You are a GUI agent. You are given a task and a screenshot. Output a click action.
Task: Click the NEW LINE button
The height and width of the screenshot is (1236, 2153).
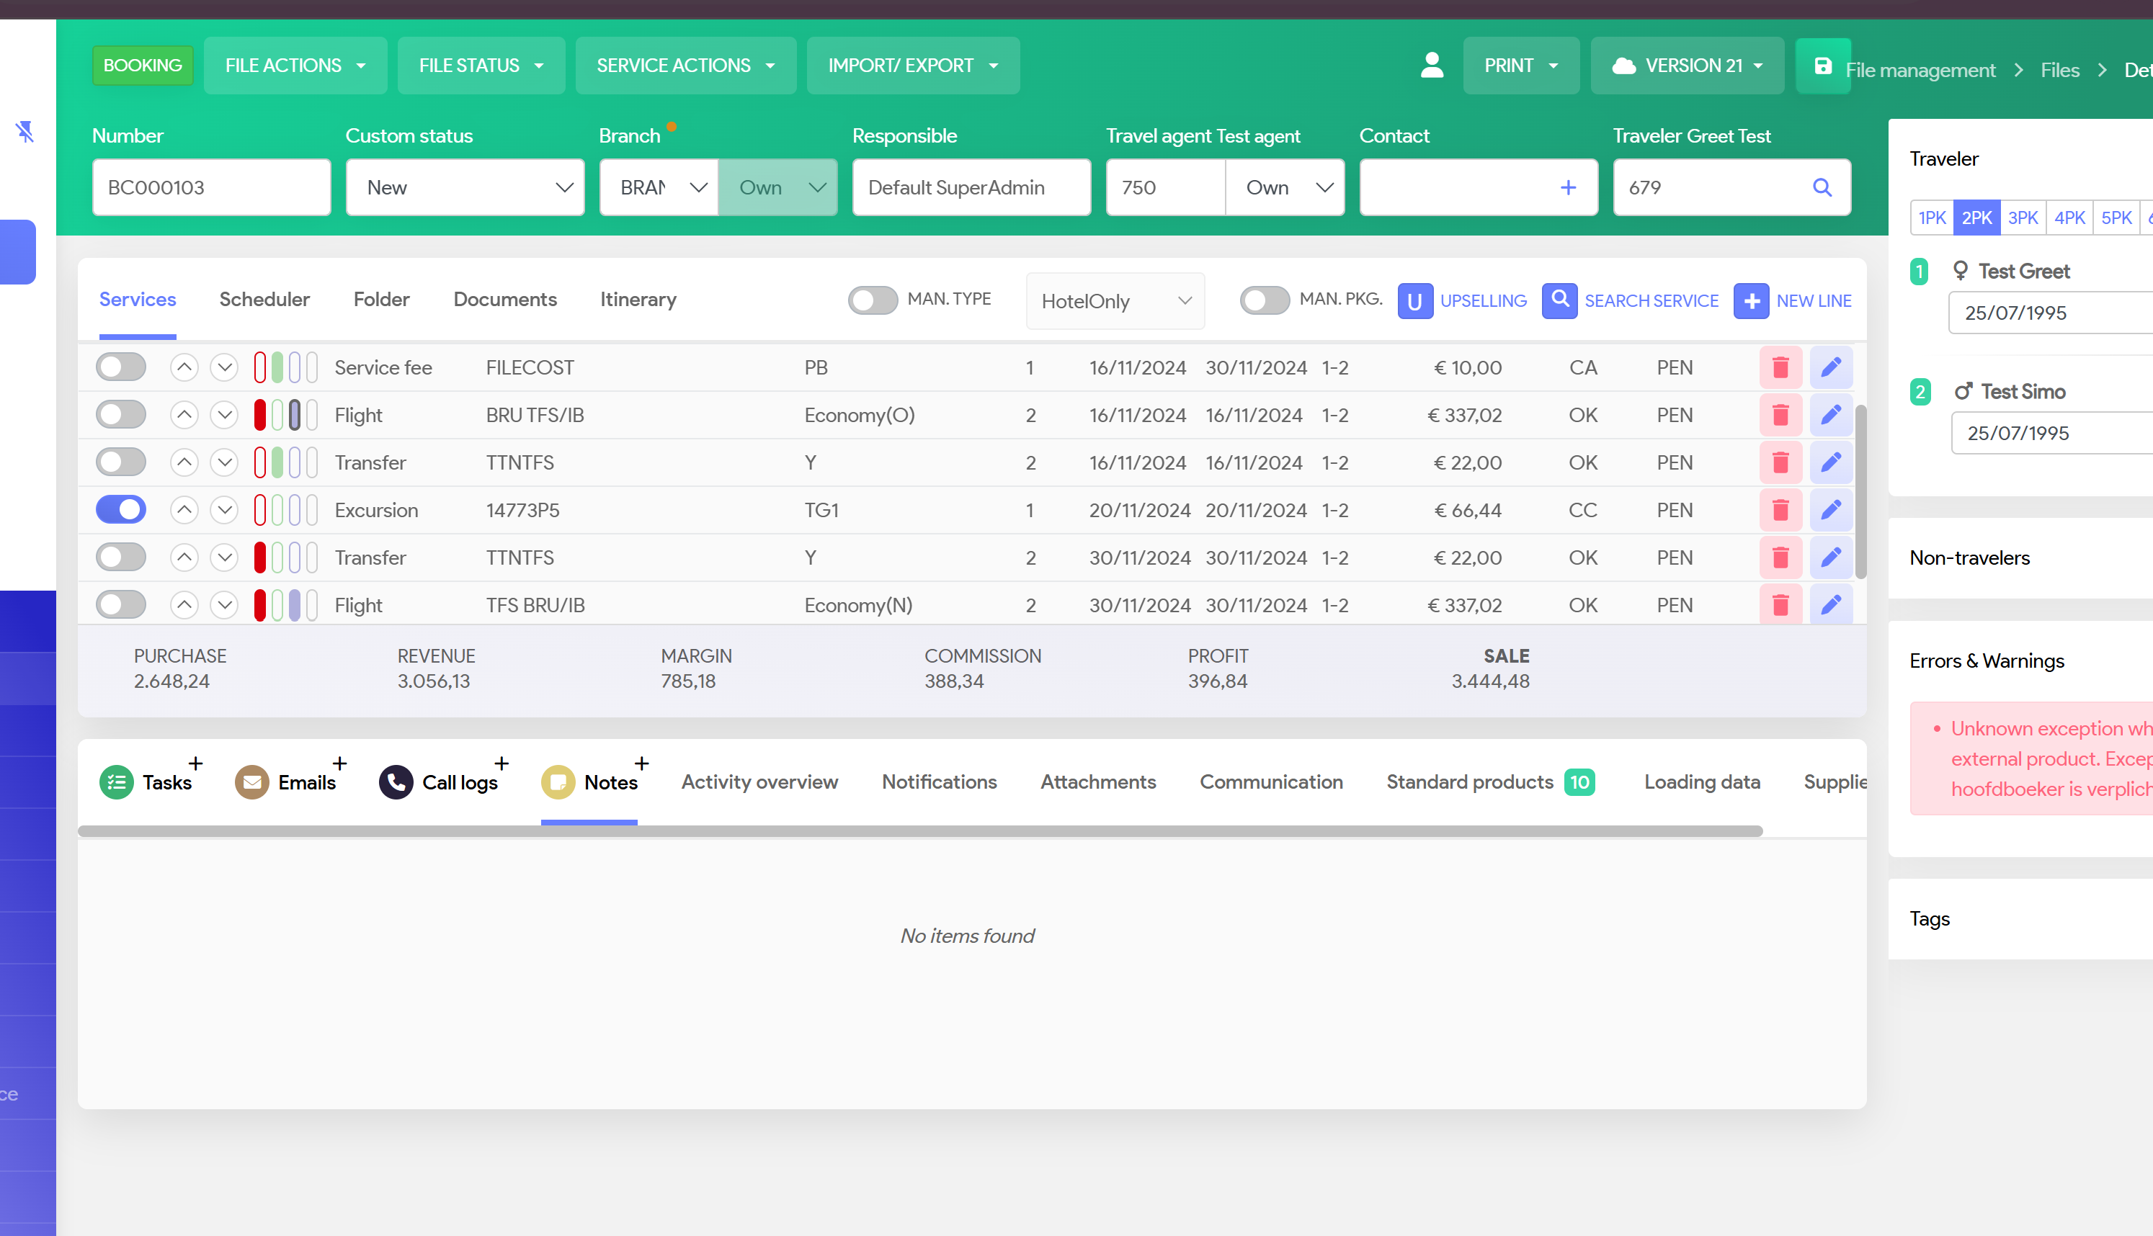tap(1793, 300)
